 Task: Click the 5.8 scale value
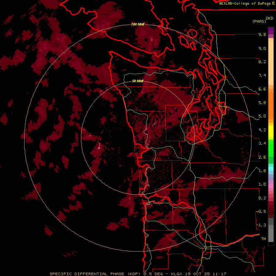(x=262, y=103)
